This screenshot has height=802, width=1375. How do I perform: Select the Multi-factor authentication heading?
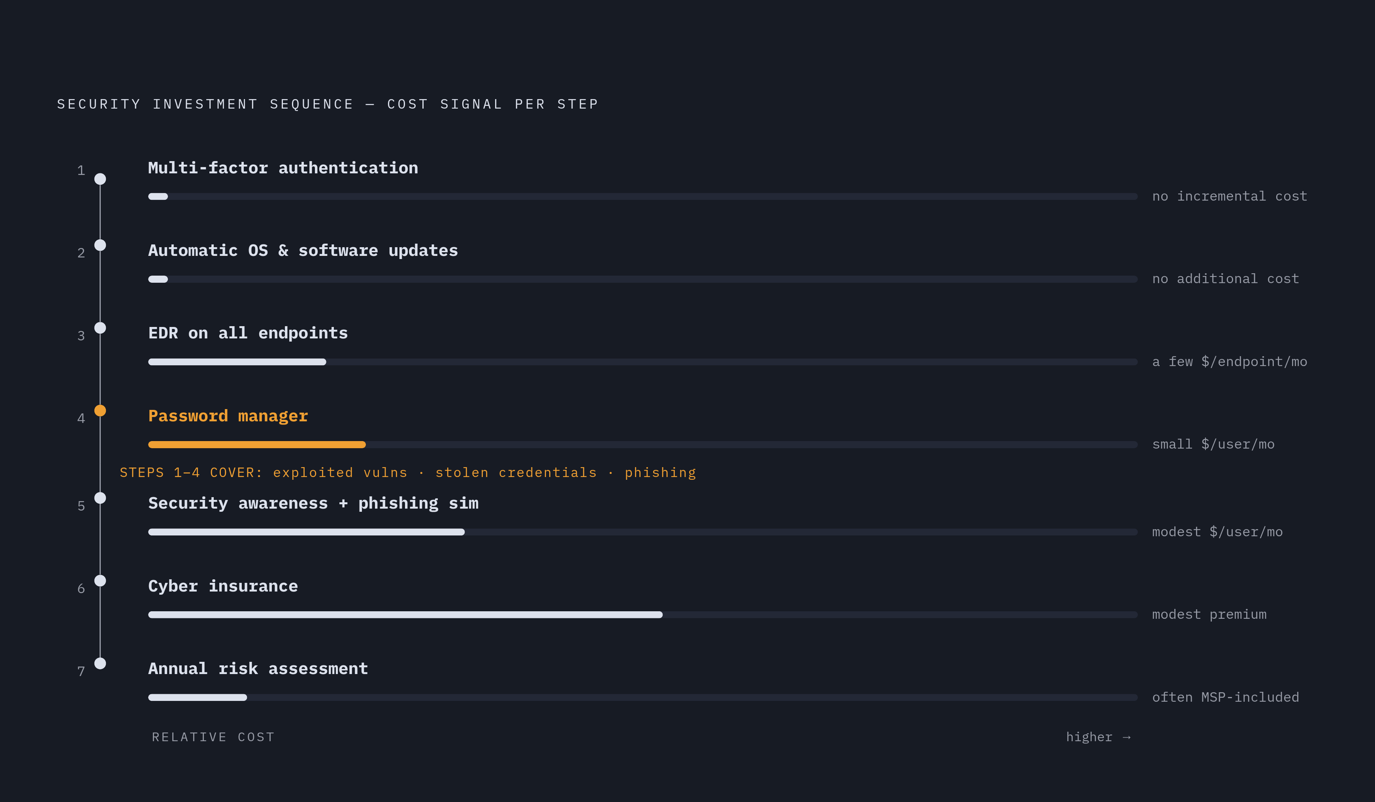pos(283,168)
